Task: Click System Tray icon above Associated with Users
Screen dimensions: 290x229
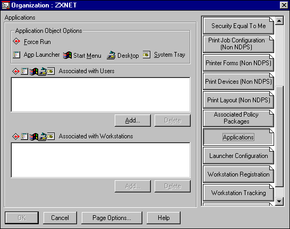Action: point(51,71)
